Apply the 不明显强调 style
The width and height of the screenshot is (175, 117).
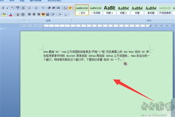(165, 10)
